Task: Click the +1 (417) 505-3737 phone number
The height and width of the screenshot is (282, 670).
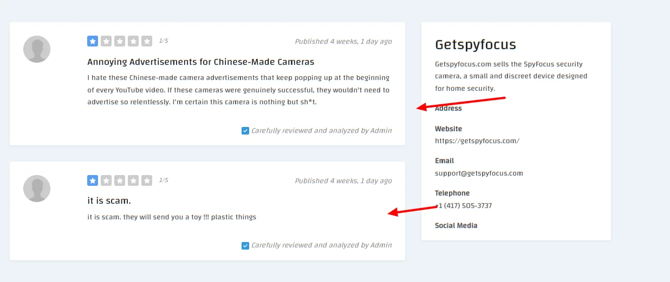Action: tap(464, 206)
